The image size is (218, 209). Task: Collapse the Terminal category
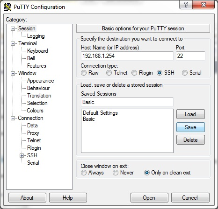[x=13, y=43]
